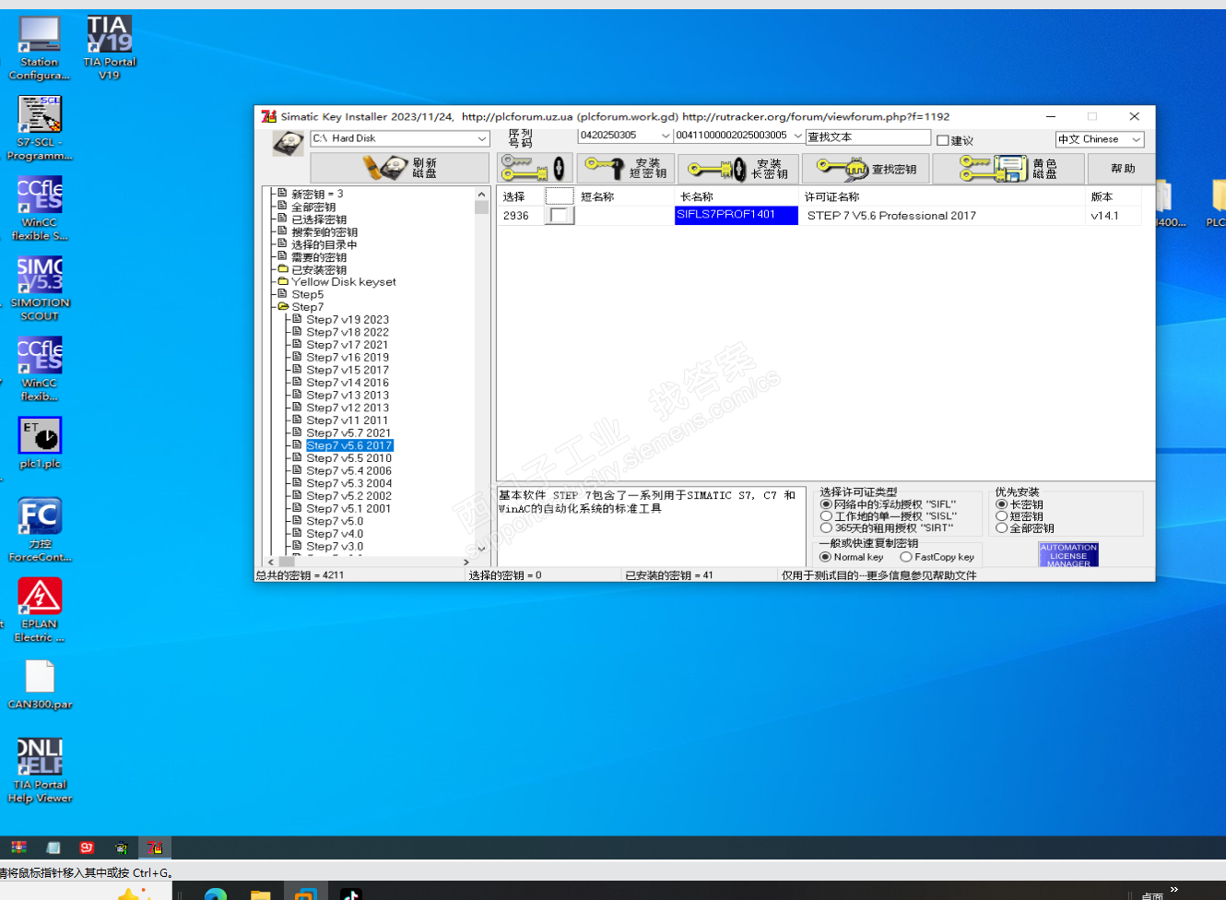Launch the TIA Portal V19 desktop shortcut
This screenshot has width=1226, height=900.
tap(110, 48)
